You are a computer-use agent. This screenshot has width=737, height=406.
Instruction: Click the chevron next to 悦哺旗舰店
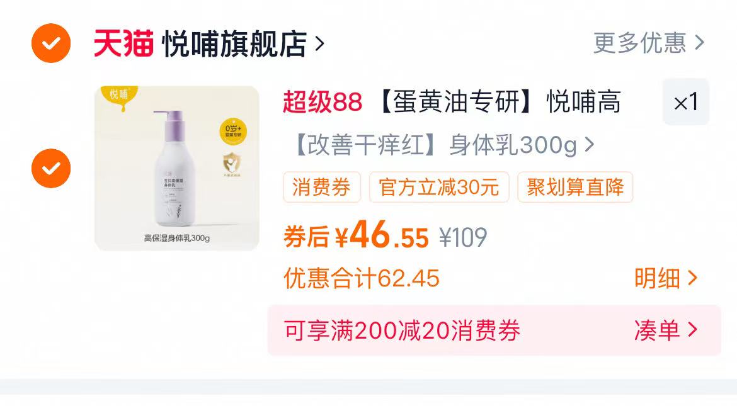(x=319, y=44)
